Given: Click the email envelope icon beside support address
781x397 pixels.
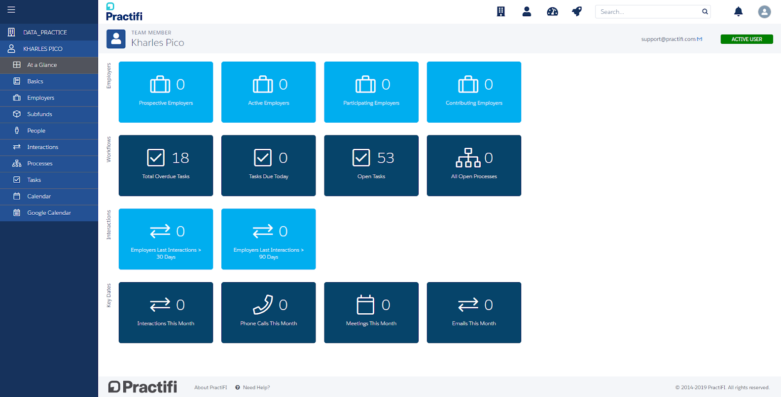Looking at the screenshot, I should (x=700, y=39).
